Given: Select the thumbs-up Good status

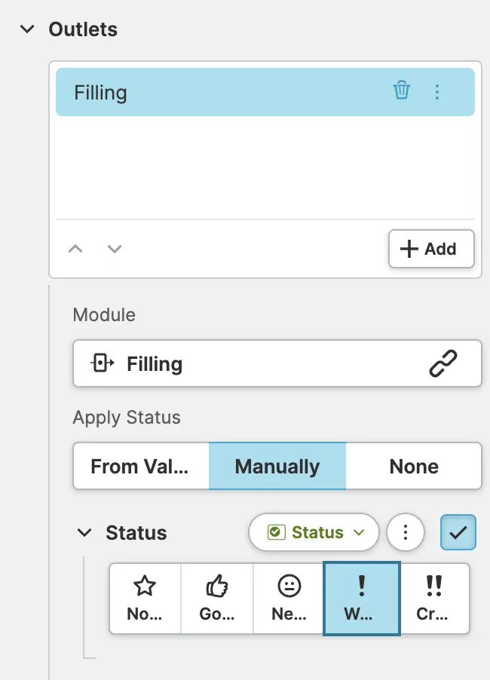Looking at the screenshot, I should (x=217, y=599).
